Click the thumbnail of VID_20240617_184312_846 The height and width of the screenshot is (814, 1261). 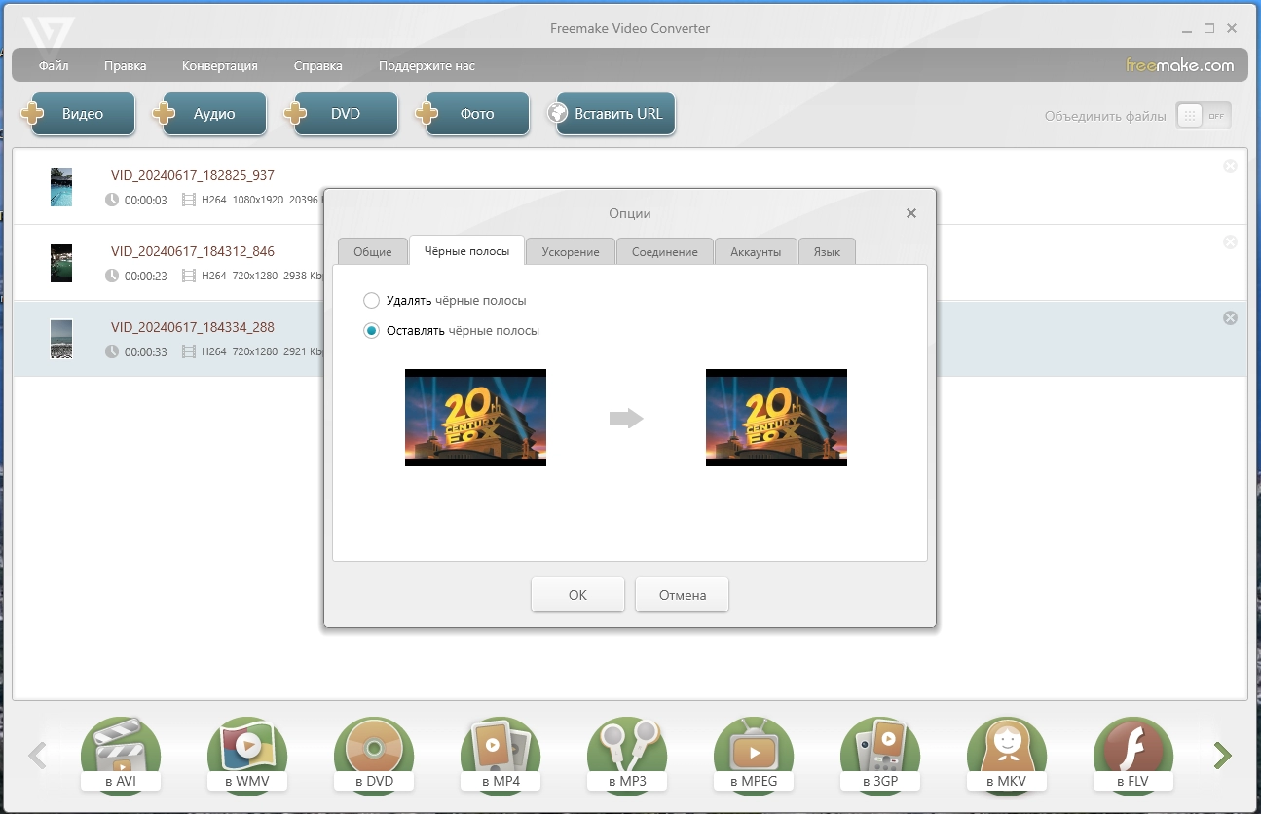[61, 263]
